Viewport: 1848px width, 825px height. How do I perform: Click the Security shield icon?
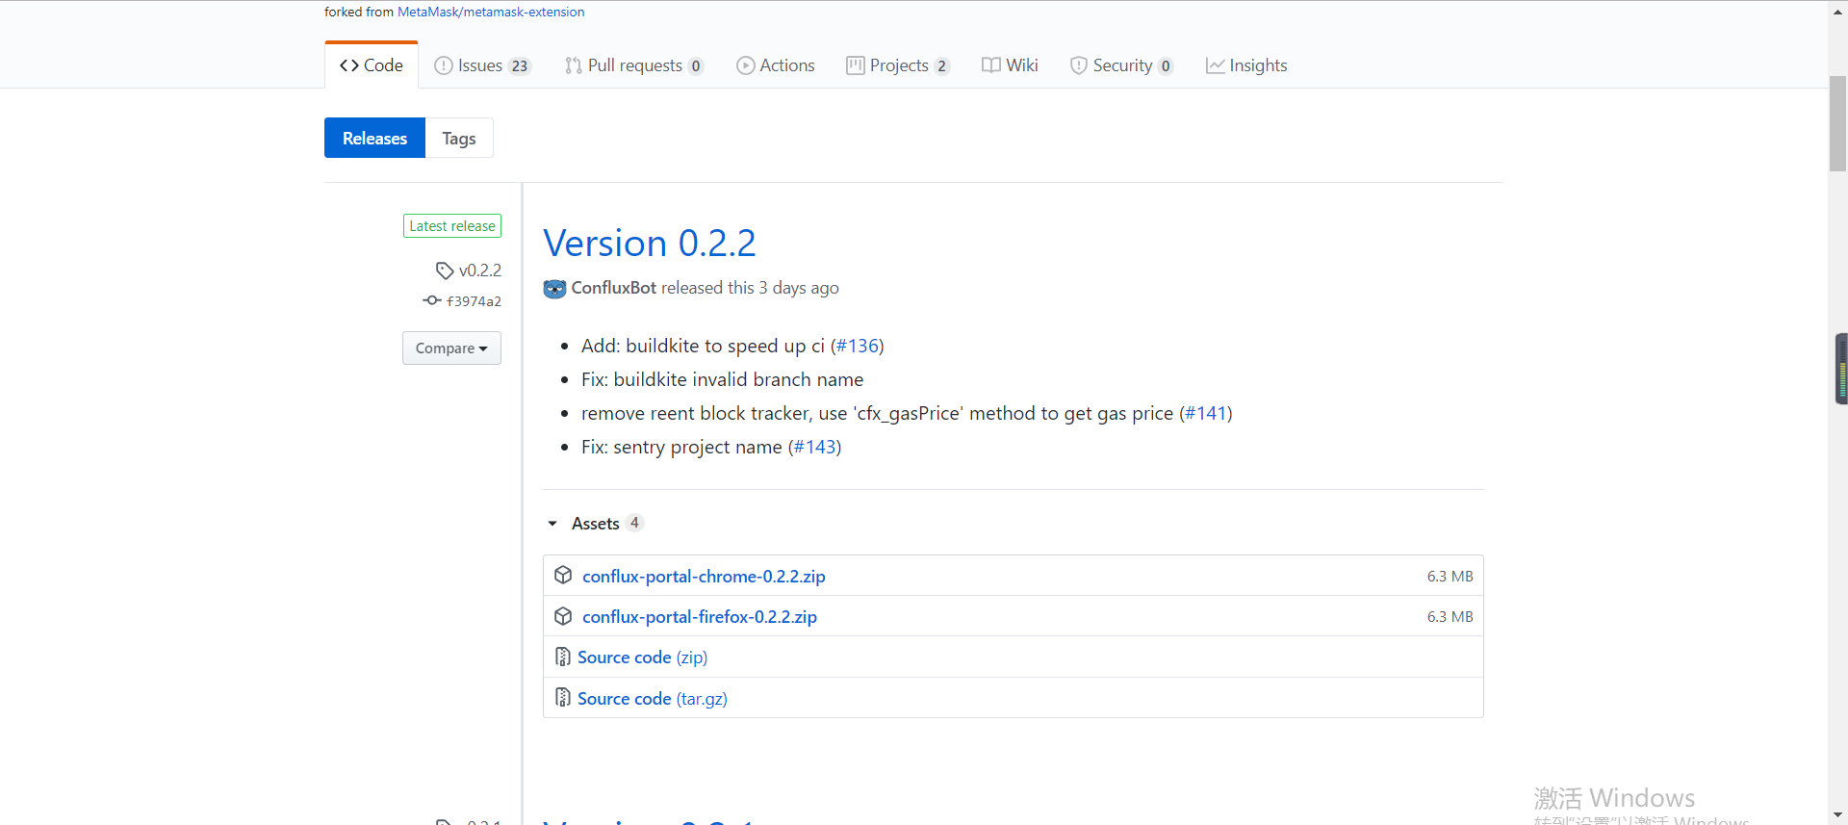pyautogui.click(x=1079, y=65)
